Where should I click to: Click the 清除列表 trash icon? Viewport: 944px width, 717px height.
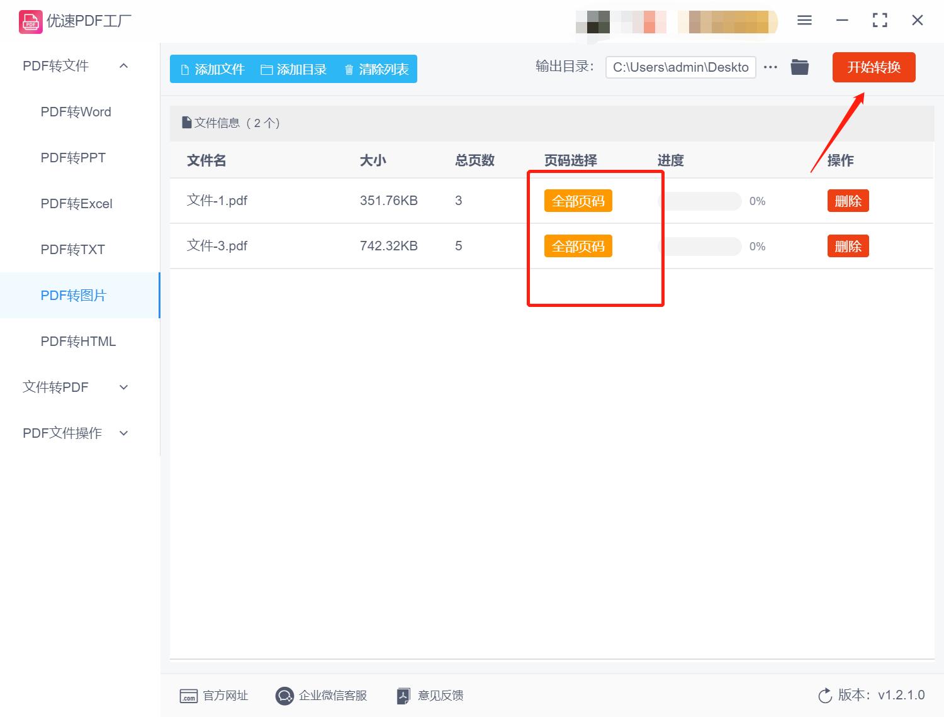point(350,69)
